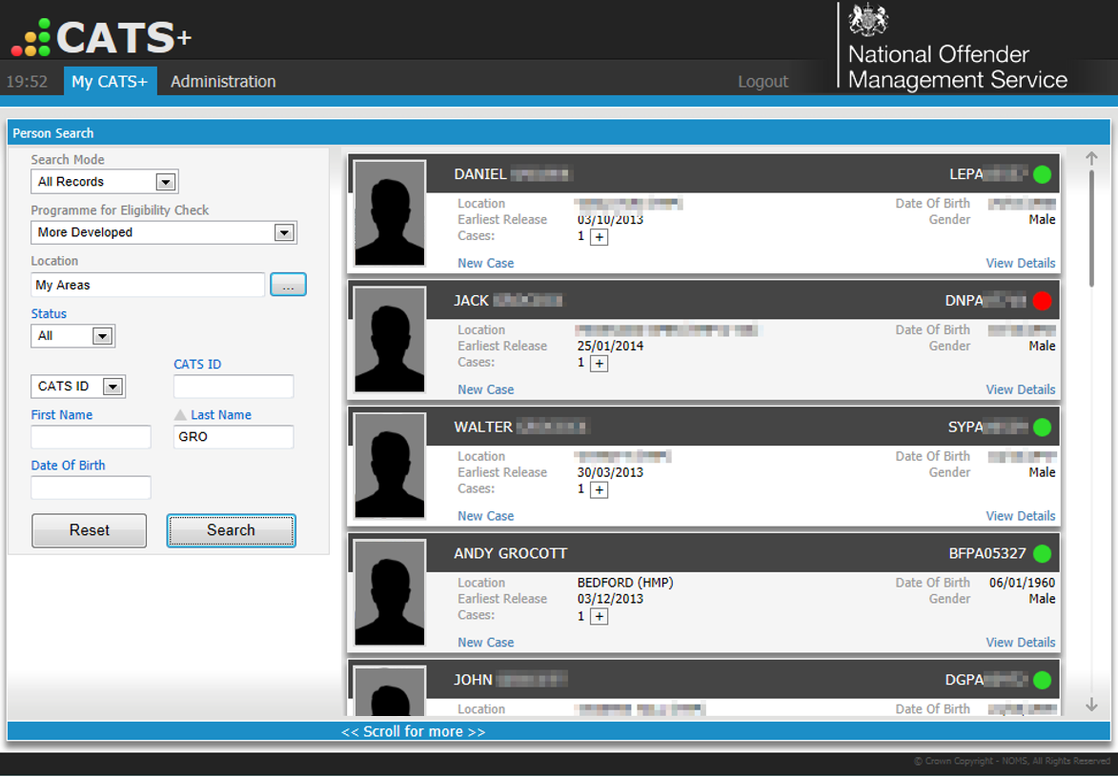View Details for Jack's record
Image resolution: width=1118 pixels, height=776 pixels.
1021,389
